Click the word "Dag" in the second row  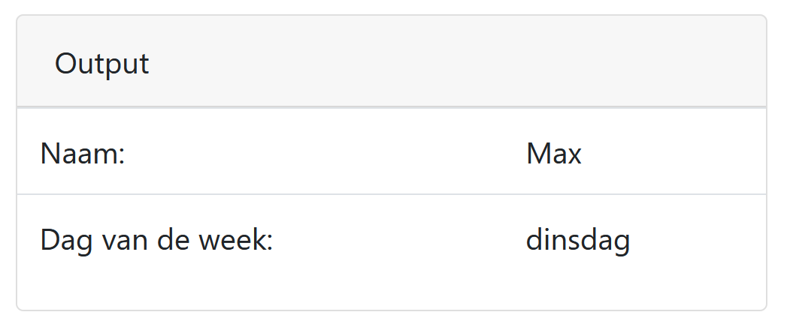62,241
